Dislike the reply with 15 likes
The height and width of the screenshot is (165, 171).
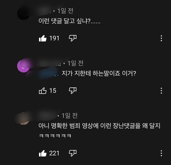click(x=73, y=91)
